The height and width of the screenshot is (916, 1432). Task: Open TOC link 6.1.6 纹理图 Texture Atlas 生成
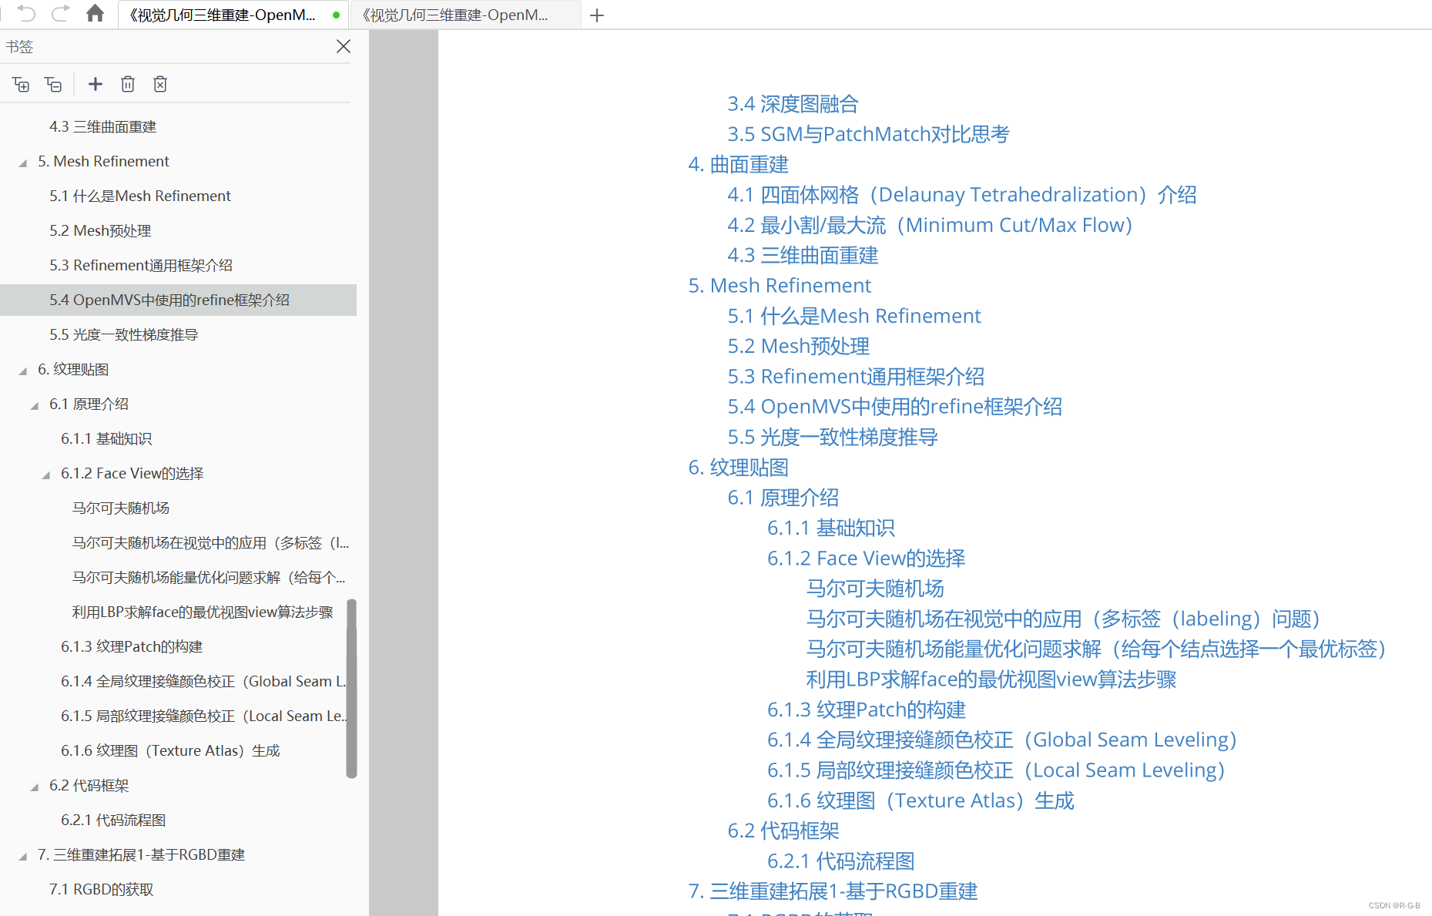[921, 800]
